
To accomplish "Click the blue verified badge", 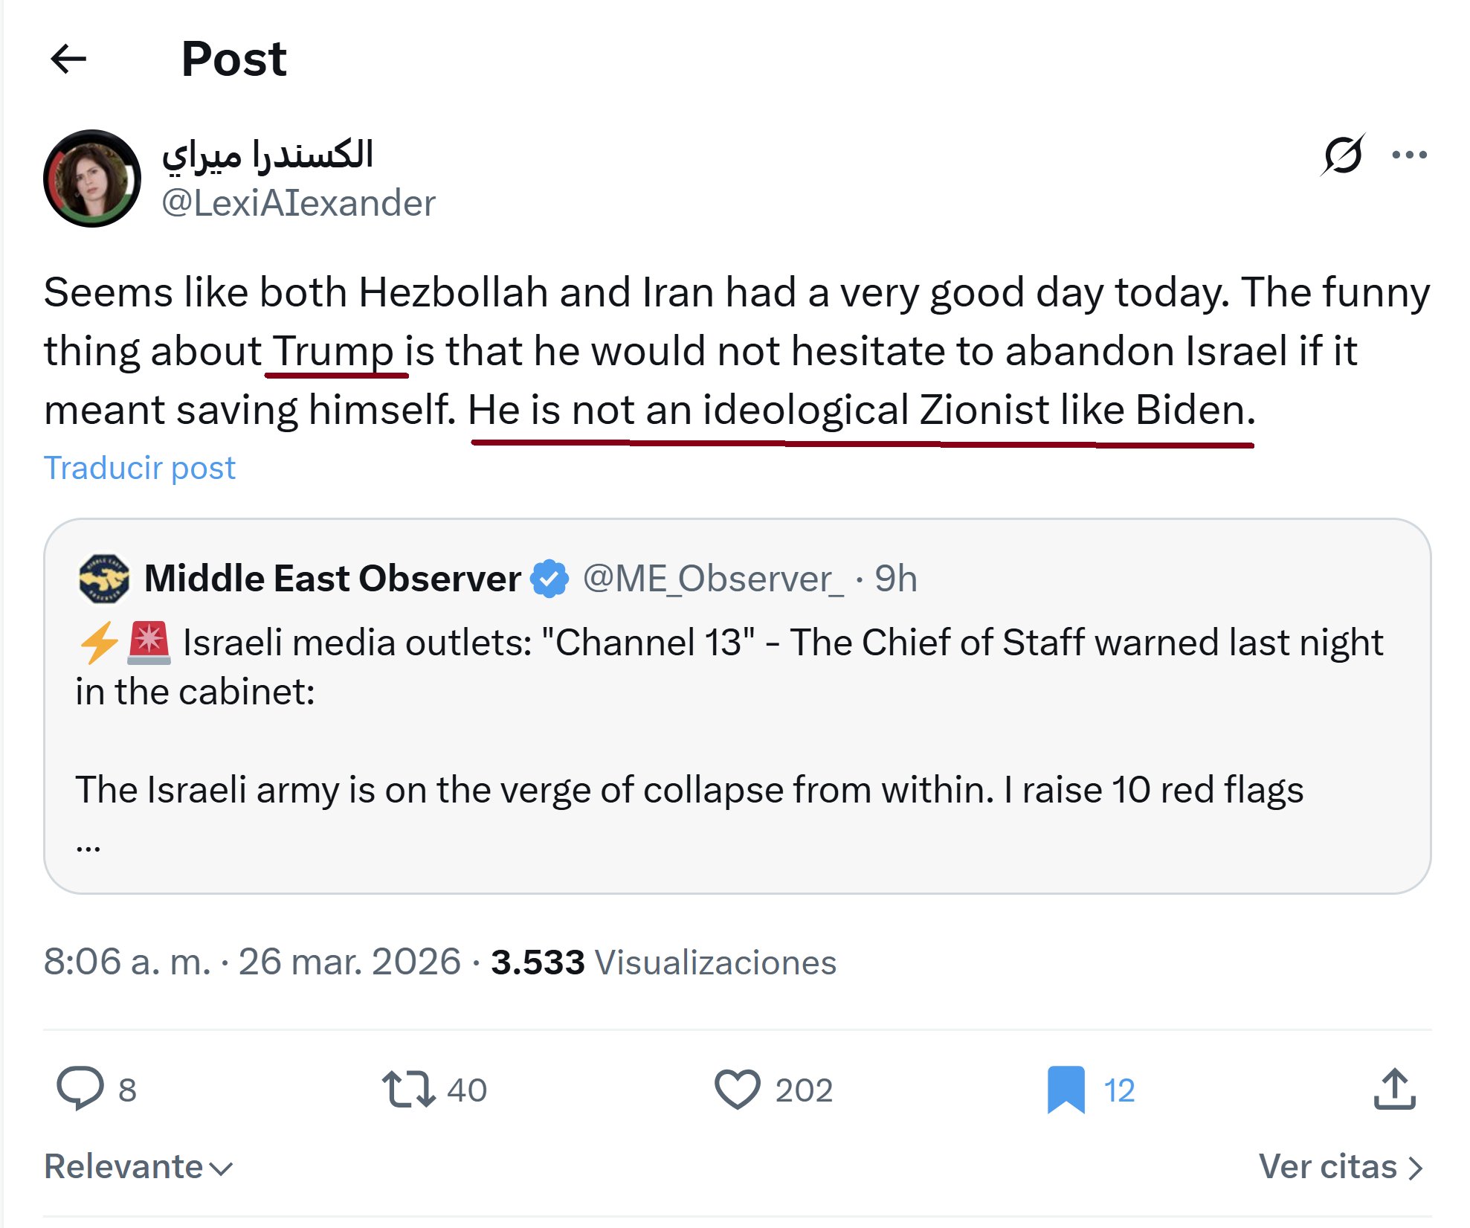I will pyautogui.click(x=549, y=579).
